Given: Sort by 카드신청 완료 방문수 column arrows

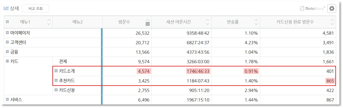Looking at the screenshot, I should [x=332, y=22].
